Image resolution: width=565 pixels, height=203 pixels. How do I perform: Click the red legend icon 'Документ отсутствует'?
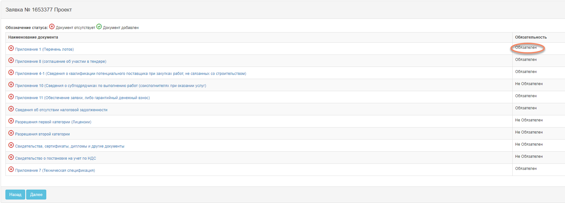pos(52,26)
